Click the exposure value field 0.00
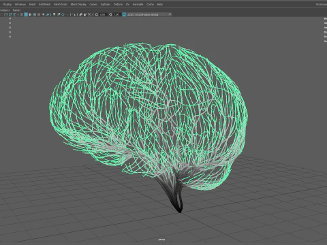The image size is (327, 245). (x=103, y=14)
